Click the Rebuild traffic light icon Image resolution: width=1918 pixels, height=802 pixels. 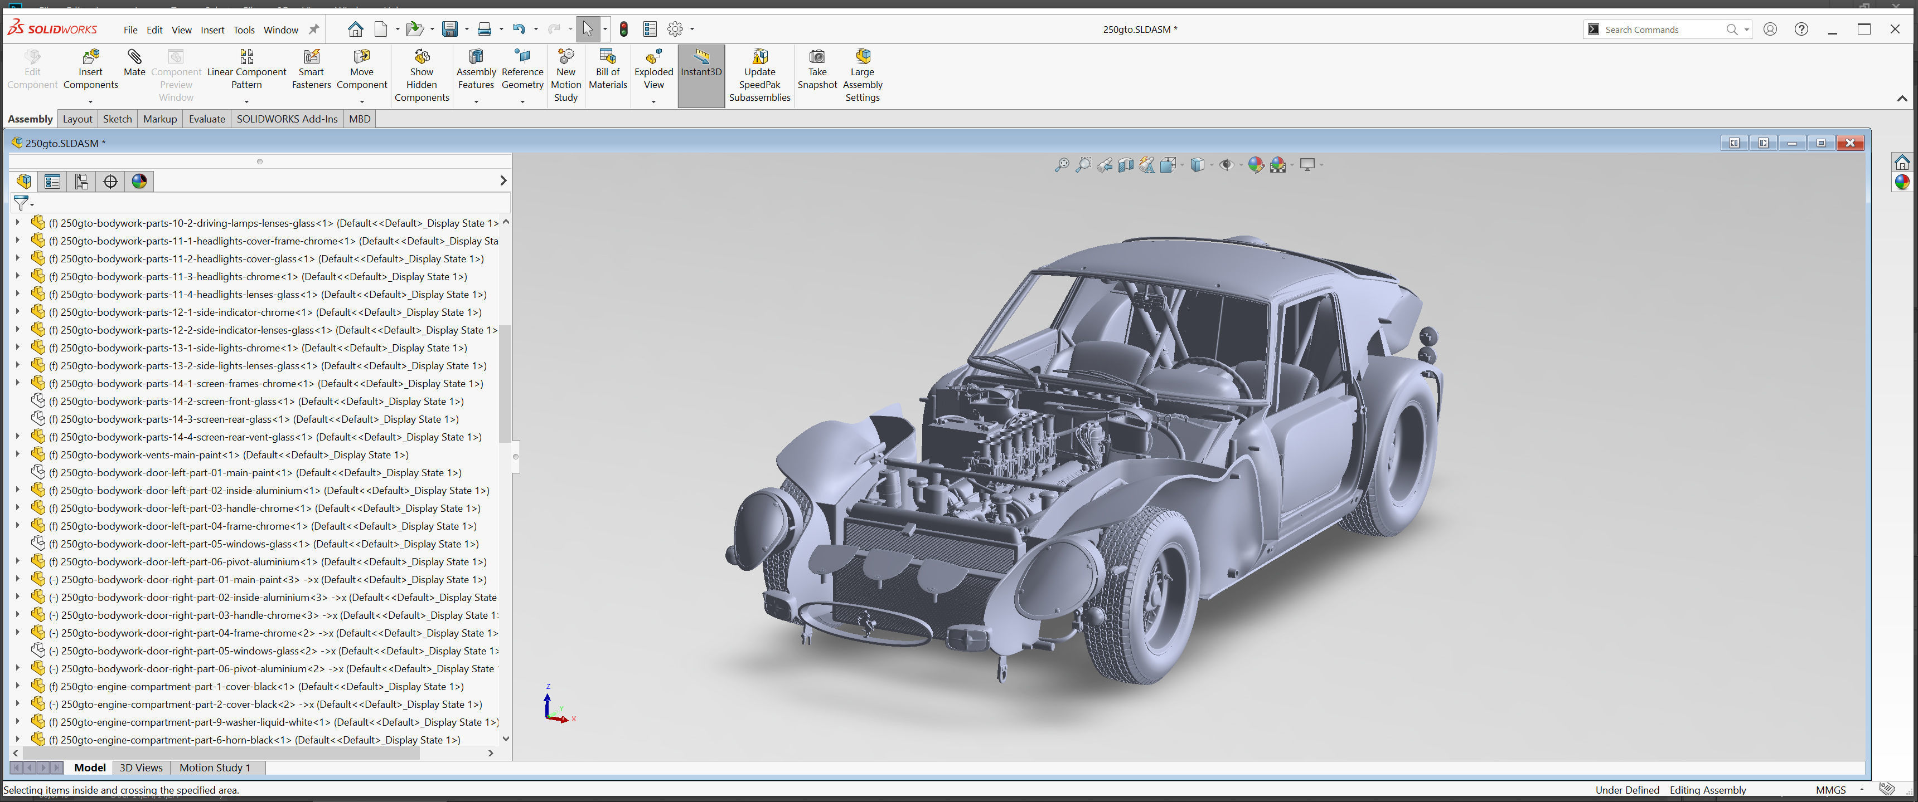(x=623, y=29)
